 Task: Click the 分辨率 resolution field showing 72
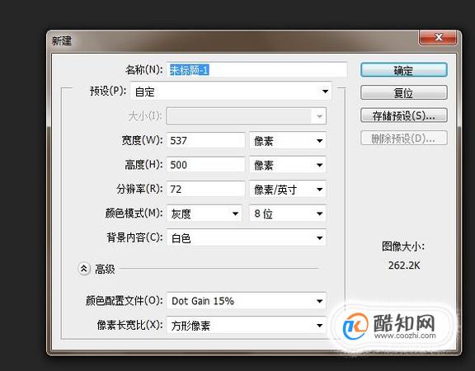(205, 190)
